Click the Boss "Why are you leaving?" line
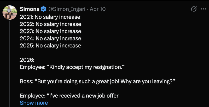209x107 pixels. pos(97,81)
